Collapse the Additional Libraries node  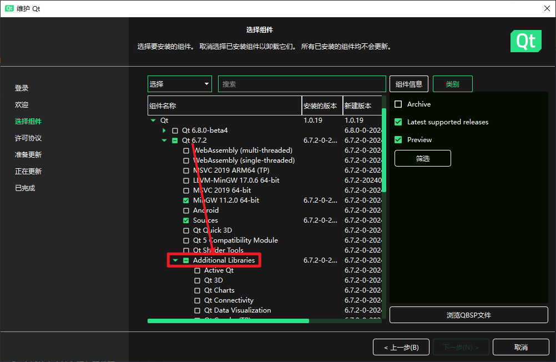tap(175, 260)
